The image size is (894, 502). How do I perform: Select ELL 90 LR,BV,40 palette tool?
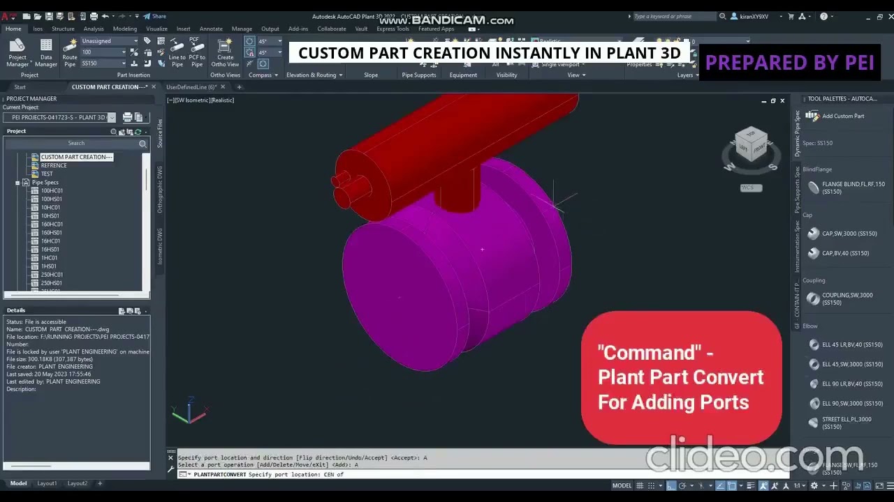[845, 383]
